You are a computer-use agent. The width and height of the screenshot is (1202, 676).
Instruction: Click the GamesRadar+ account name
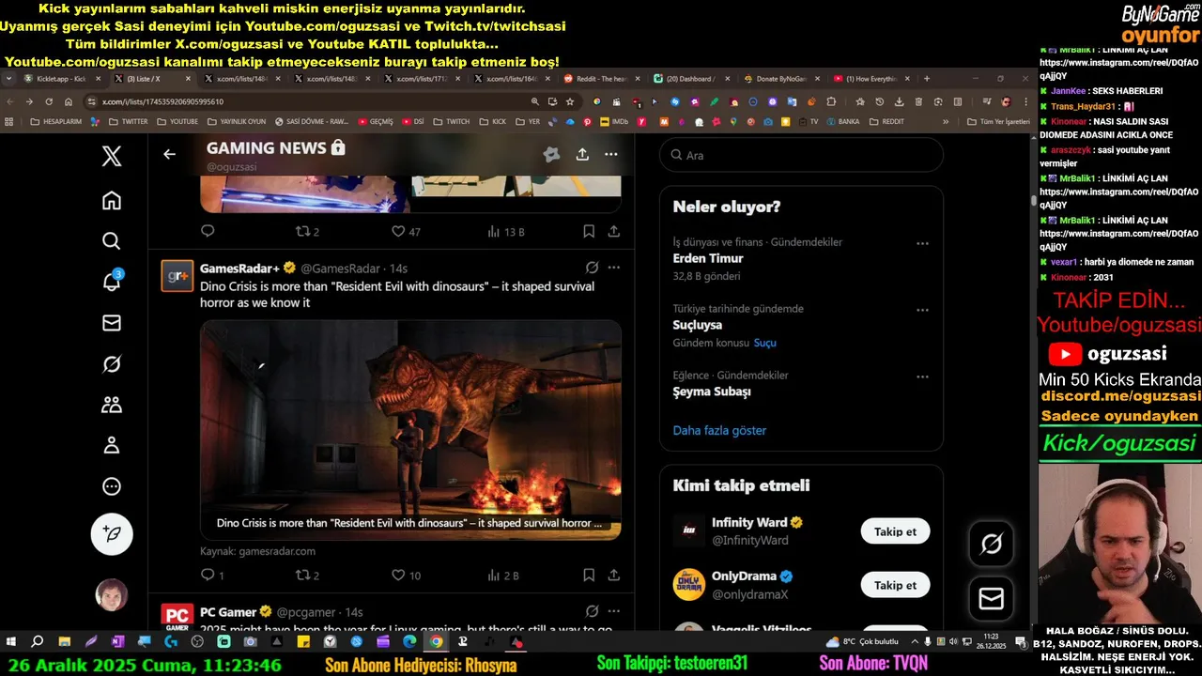tap(240, 269)
